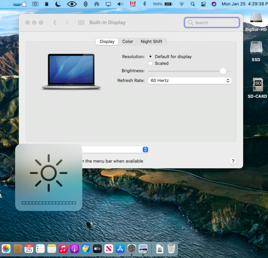
Task: Go forward with the right chevron
Action: (67, 22)
